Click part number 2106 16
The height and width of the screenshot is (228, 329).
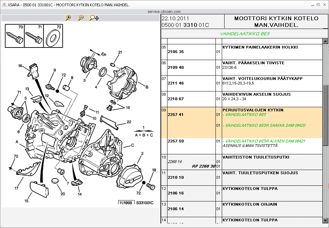(176, 193)
